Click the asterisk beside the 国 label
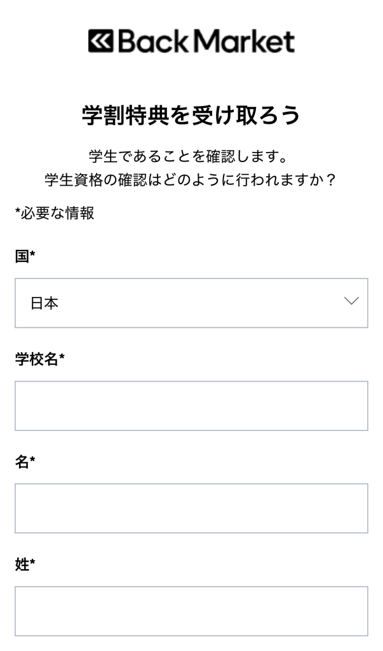Image resolution: width=383 pixels, height=651 pixels. pyautogui.click(x=32, y=256)
